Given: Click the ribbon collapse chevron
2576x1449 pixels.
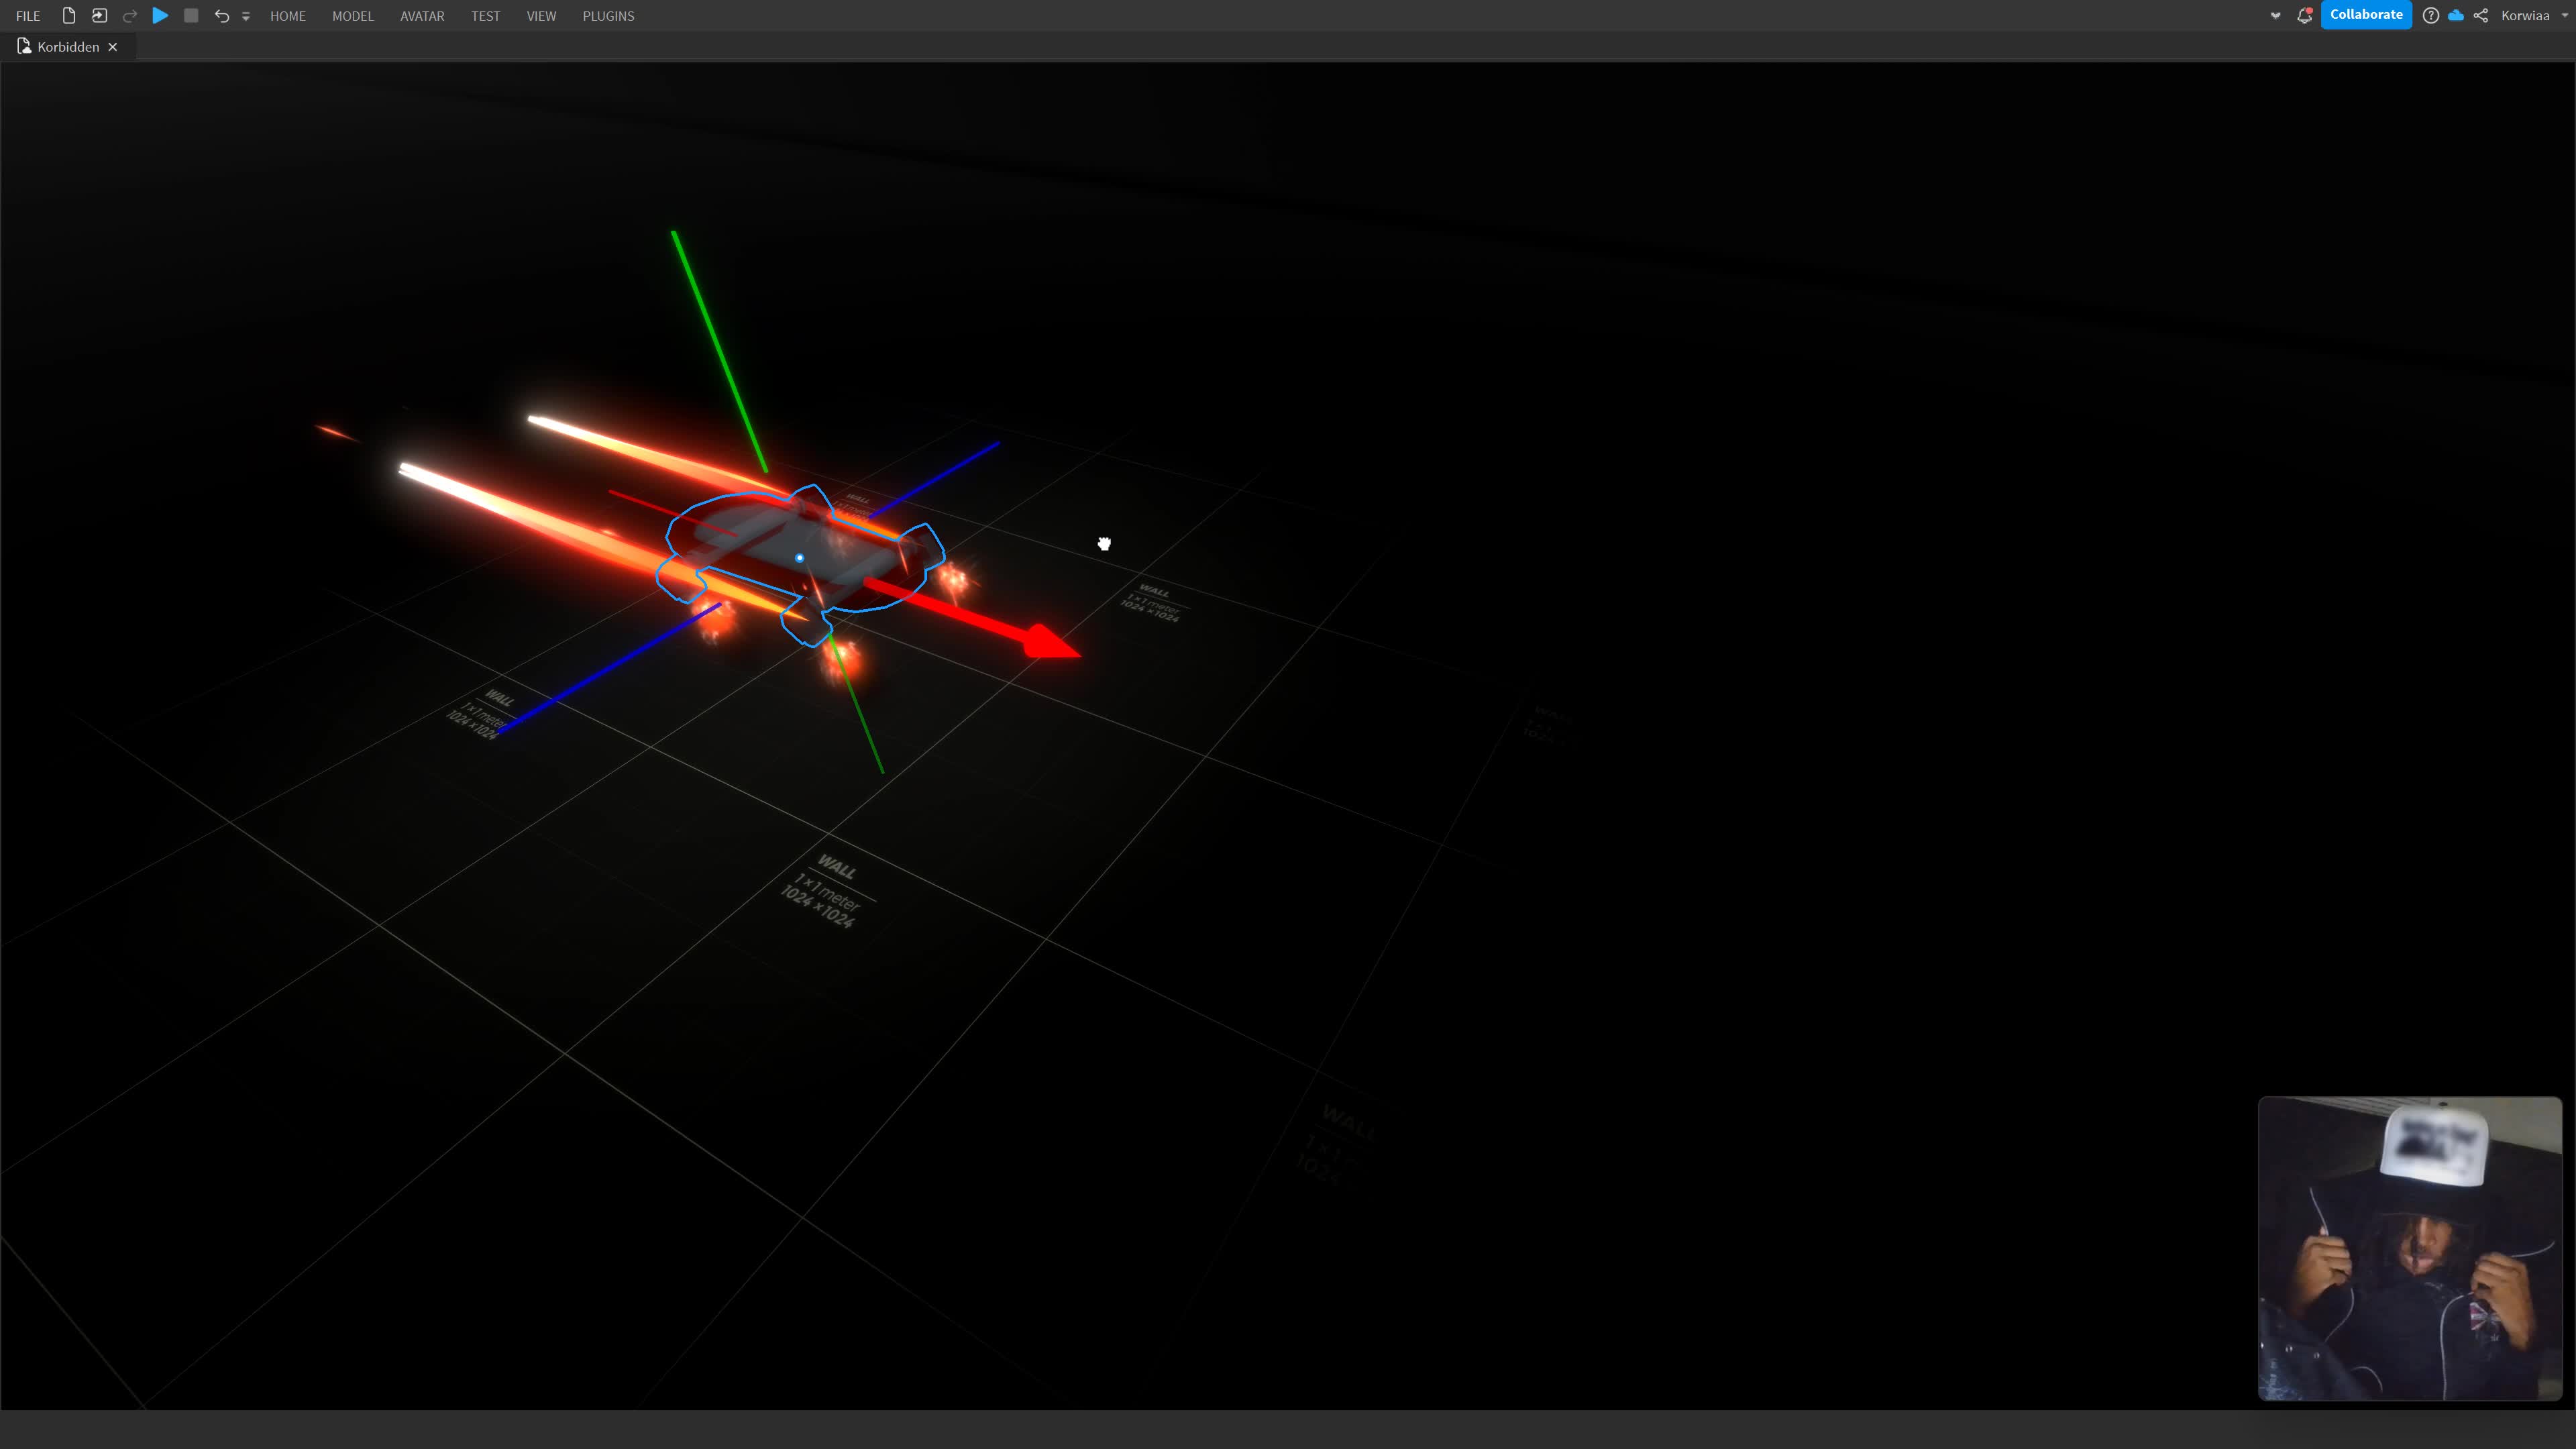Looking at the screenshot, I should (x=2275, y=15).
